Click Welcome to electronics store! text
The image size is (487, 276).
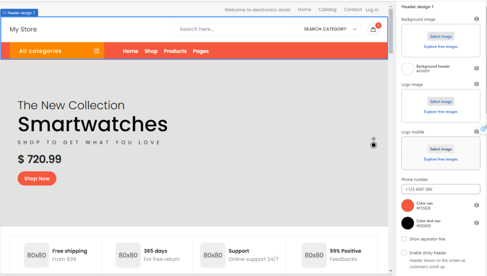click(x=257, y=10)
